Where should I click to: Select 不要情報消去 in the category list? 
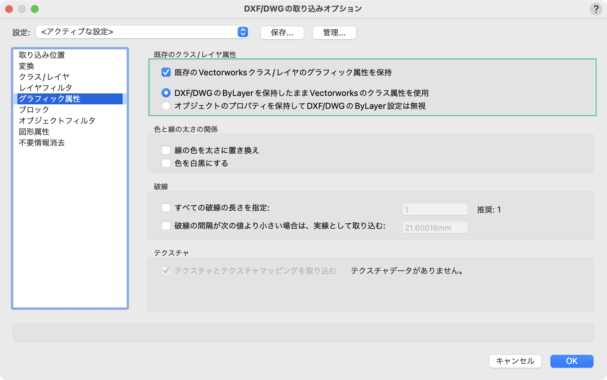70,143
